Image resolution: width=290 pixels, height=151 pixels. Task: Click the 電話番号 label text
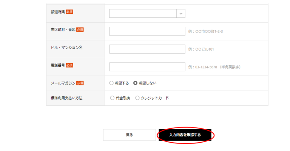click(x=57, y=65)
